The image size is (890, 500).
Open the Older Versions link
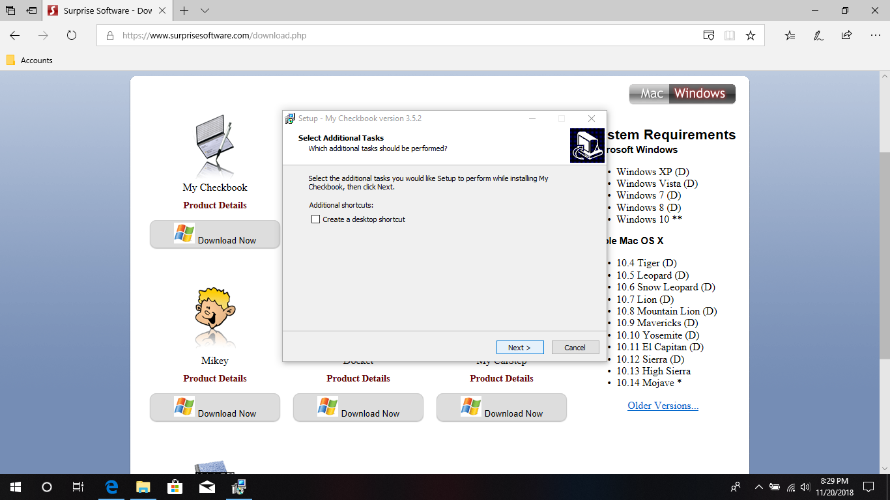[x=663, y=406]
